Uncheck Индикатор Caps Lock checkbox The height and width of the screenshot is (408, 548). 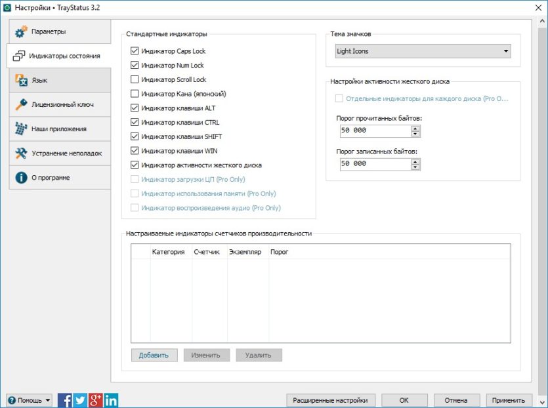click(134, 51)
